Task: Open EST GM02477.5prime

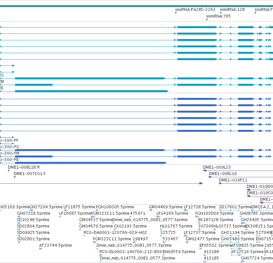Action: click(x=202, y=239)
